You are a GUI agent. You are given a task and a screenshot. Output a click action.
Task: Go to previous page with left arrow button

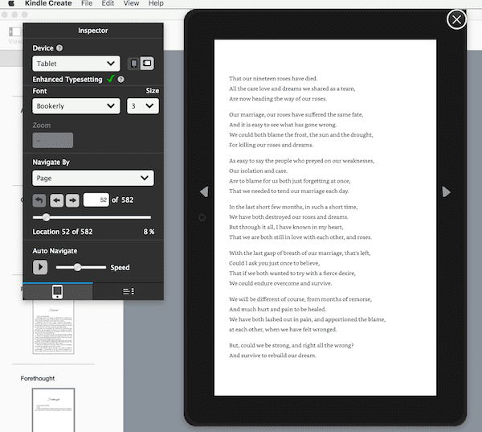point(56,200)
